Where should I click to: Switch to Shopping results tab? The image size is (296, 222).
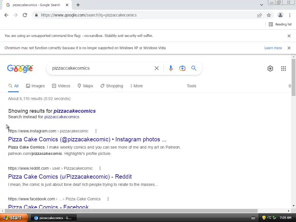112,86
